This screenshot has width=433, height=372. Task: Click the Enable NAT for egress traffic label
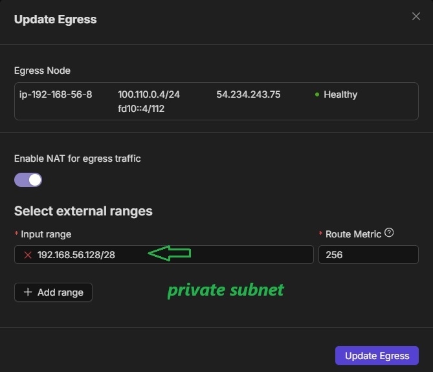pyautogui.click(x=78, y=159)
